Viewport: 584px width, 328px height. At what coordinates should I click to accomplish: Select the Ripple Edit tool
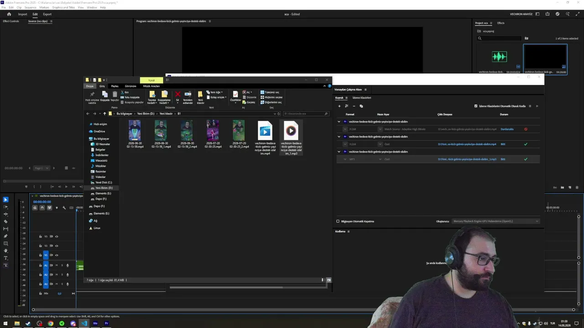click(5, 214)
